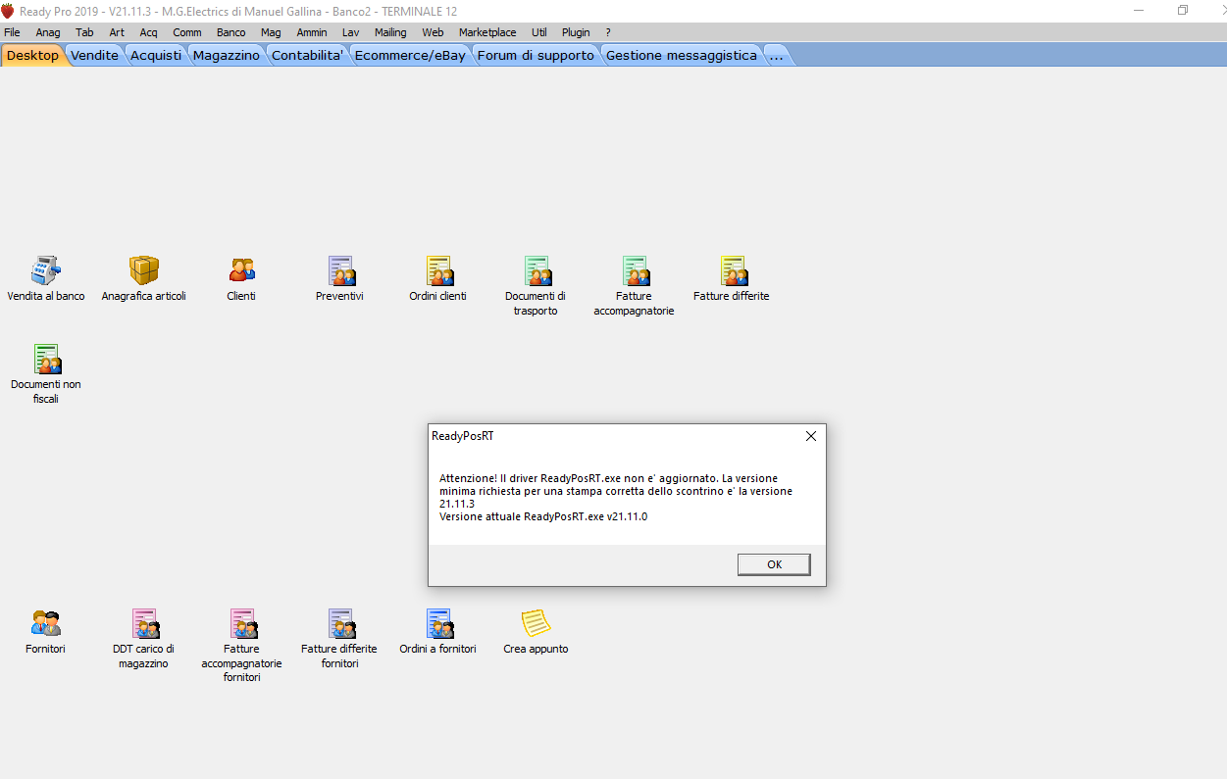1227x779 pixels.
Task: Switch to Gestione messaggistica tab
Action: (682, 55)
